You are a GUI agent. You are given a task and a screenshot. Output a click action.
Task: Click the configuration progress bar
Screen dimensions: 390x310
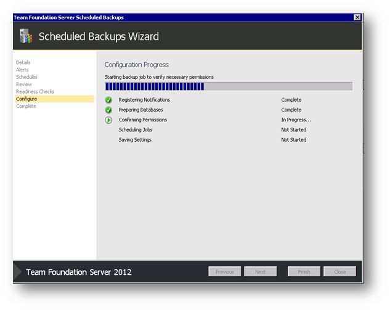(229, 86)
